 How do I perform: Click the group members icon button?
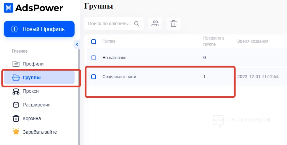pyautogui.click(x=155, y=24)
